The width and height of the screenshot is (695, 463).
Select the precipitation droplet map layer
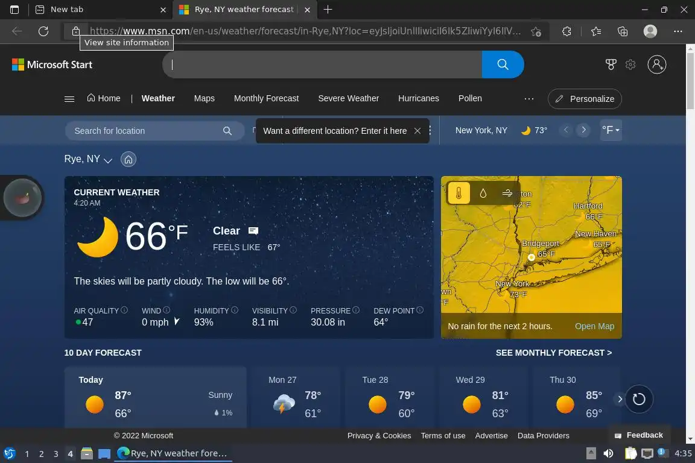483,193
